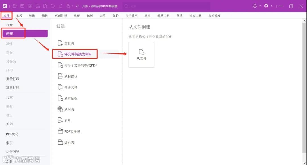Click the search field in the title bar
Image resolution: width=307 pixels, height=165 pixels.
click(166, 6)
